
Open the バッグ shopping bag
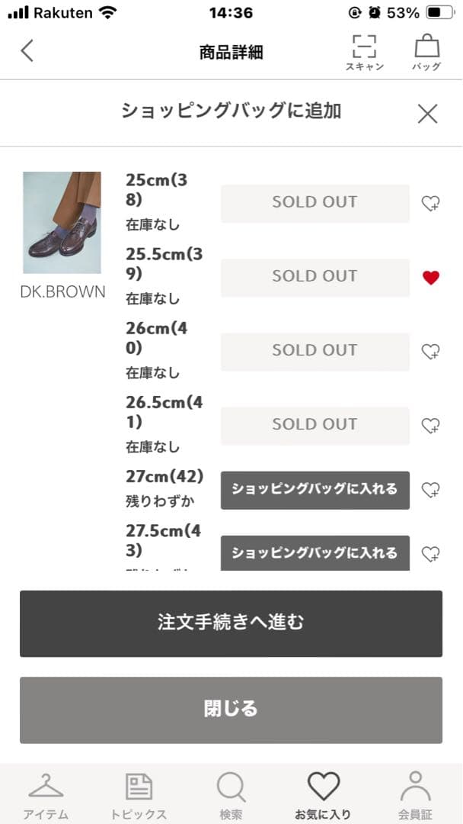coord(426,52)
